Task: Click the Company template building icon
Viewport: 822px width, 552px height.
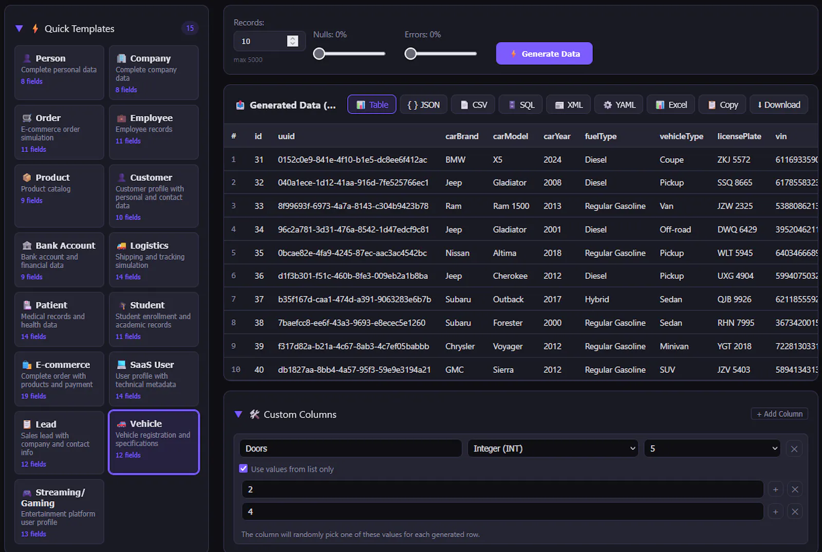Action: [x=121, y=59]
